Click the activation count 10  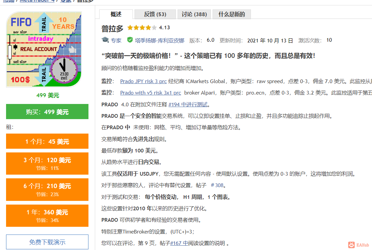(329, 40)
